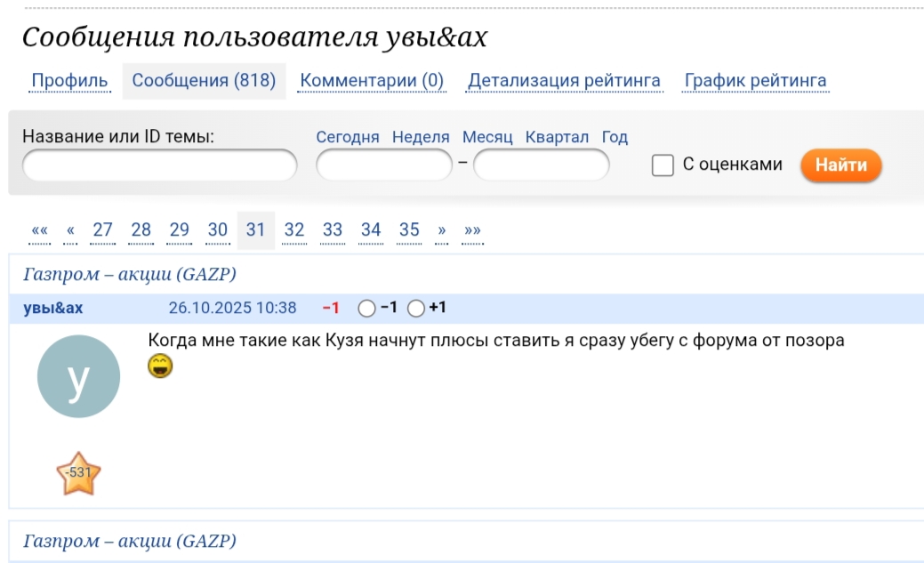Open page 28 of messages
The width and height of the screenshot is (924, 563).
(x=141, y=230)
